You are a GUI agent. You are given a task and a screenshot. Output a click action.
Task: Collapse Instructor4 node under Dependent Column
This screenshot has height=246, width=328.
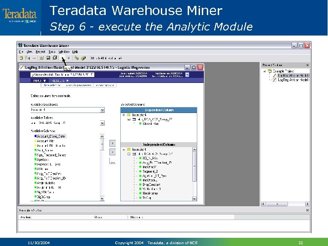coord(123,115)
